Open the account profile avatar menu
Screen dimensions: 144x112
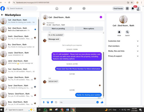138,9
